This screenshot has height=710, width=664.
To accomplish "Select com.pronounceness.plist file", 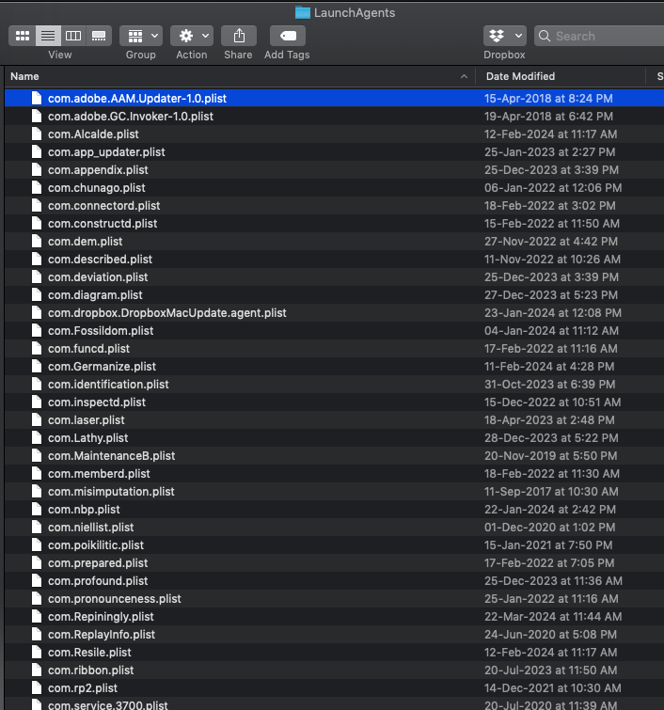I will pos(334,599).
